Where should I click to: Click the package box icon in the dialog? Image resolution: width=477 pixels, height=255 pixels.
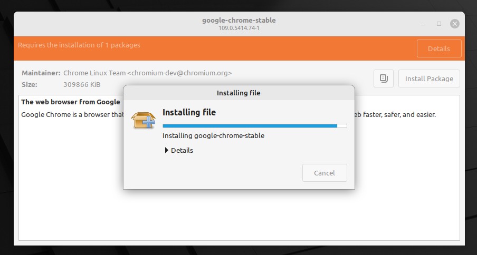coord(144,120)
